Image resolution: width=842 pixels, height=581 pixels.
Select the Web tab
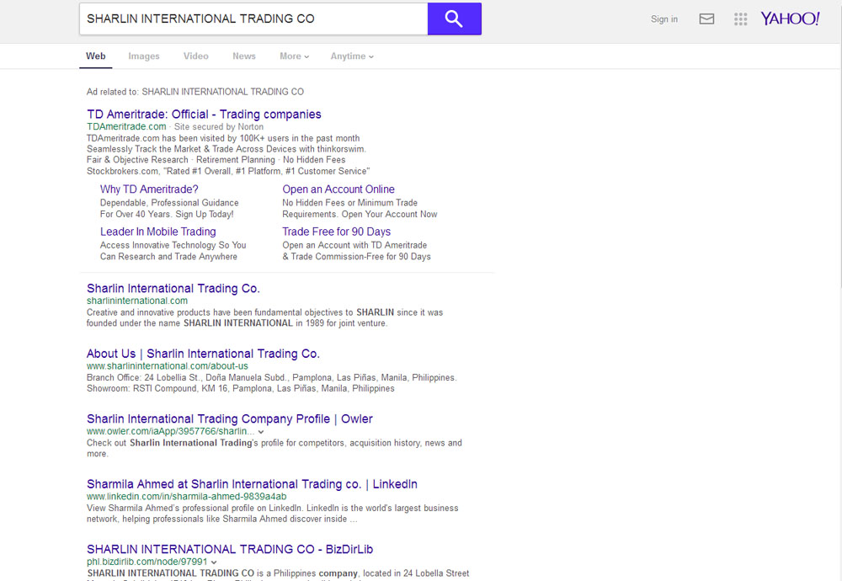96,56
